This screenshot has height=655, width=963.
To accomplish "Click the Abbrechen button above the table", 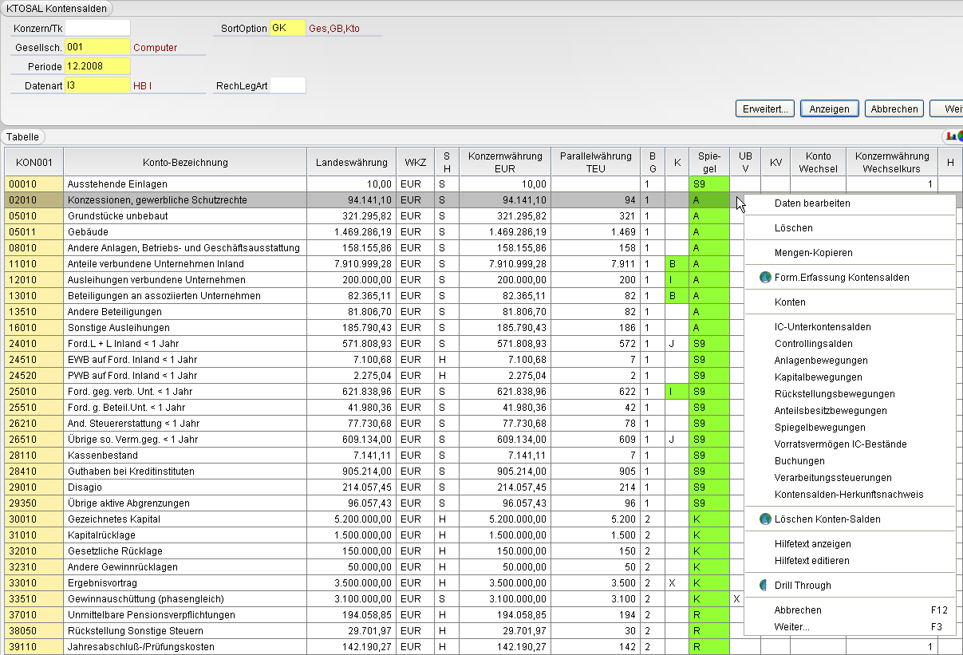I will pos(894,109).
